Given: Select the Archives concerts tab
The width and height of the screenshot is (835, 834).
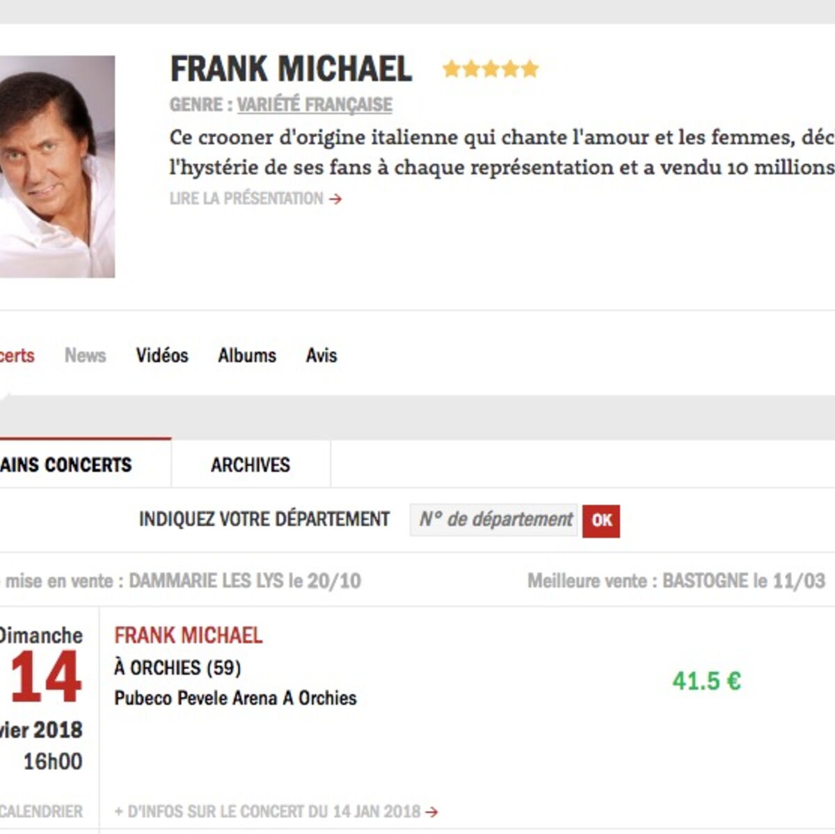Looking at the screenshot, I should click(250, 465).
